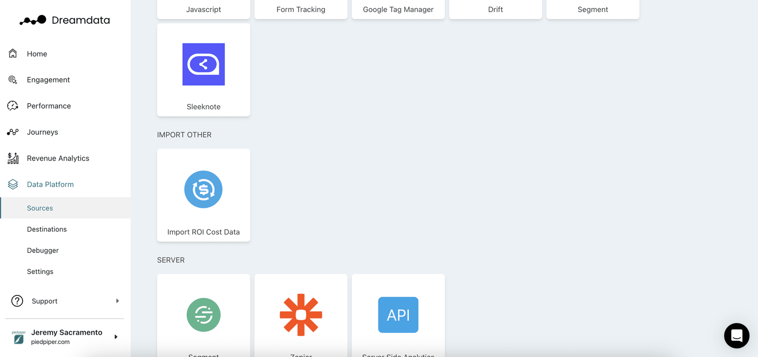
Task: Expand the Jeremy Sacramento account menu arrow
Action: 116,337
